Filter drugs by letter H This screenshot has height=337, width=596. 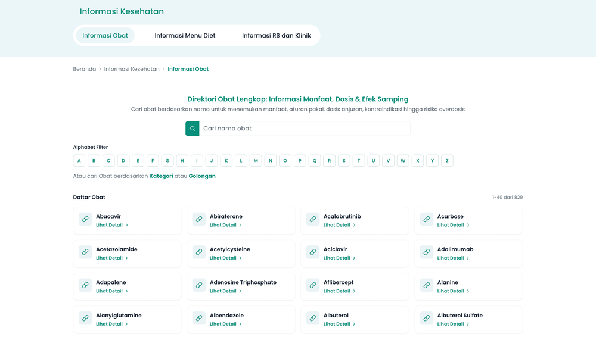(x=182, y=161)
